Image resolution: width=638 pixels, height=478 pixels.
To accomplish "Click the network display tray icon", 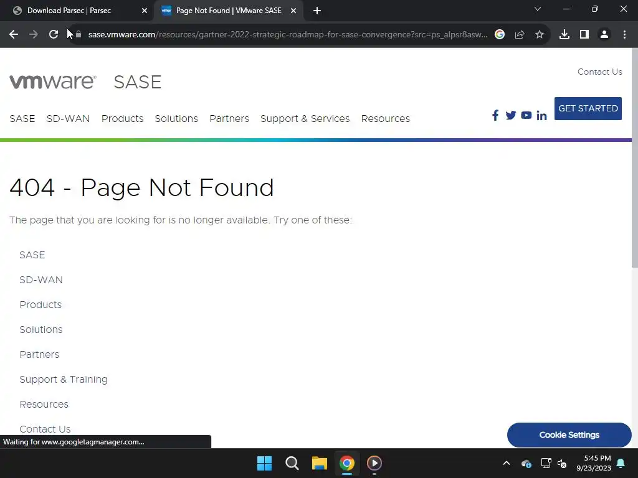I will point(546,463).
